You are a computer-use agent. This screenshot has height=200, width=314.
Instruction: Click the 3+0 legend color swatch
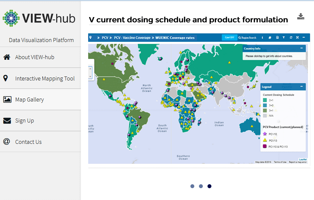pos(265,105)
